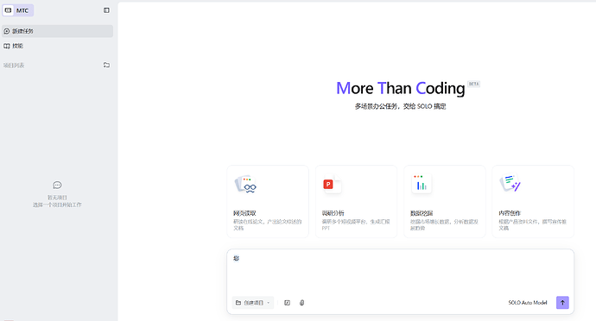The height and width of the screenshot is (321, 596).
Task: Expand the 创建项目 dropdown
Action: (x=253, y=303)
